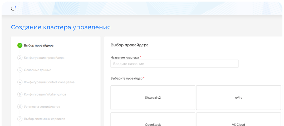Open the "Основные данные" step
The width and height of the screenshot is (284, 126).
37,70
